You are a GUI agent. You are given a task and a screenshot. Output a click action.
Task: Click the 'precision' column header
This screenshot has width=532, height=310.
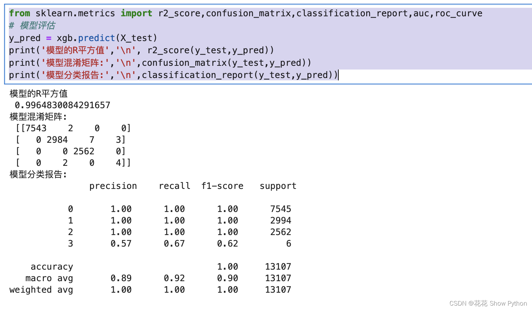click(113, 186)
